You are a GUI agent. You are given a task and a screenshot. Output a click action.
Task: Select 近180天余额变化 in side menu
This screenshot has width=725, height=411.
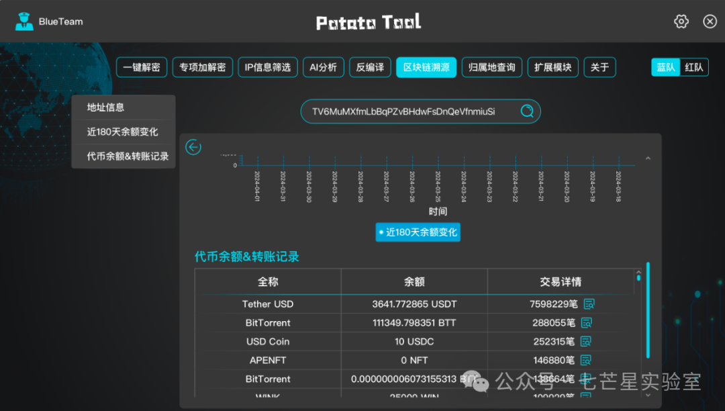pyautogui.click(x=124, y=132)
